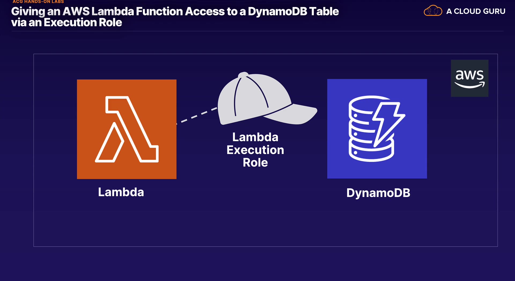Click "DynamoDB Table" in the slide title
This screenshot has width=515, height=281.
click(x=293, y=12)
